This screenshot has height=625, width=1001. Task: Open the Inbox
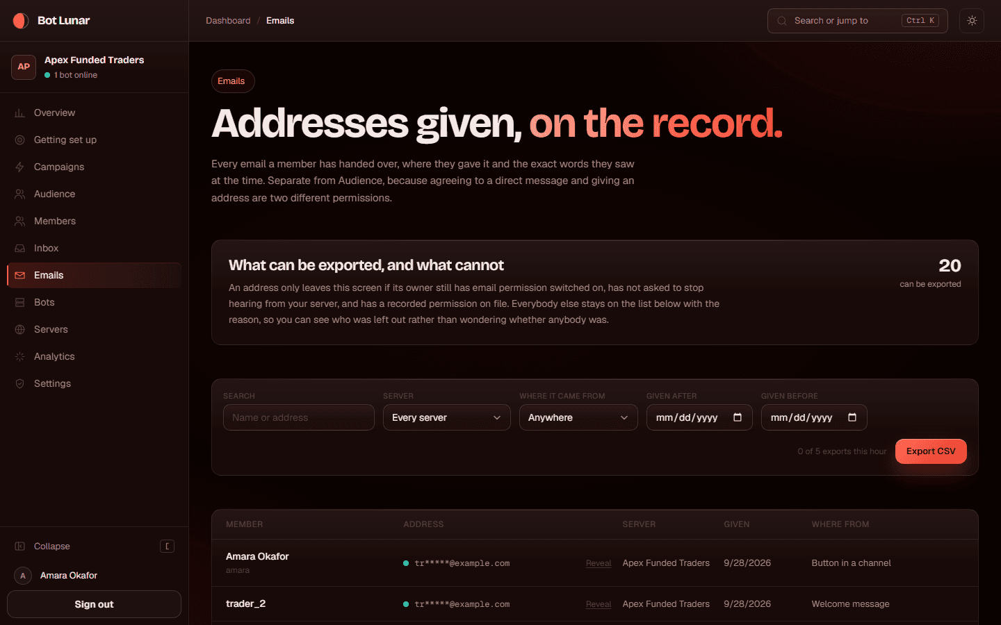click(94, 249)
